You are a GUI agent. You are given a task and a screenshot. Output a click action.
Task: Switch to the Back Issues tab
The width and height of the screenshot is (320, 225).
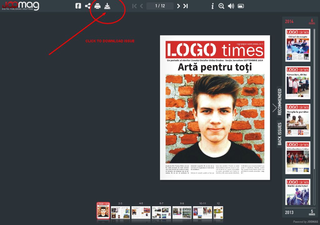[x=280, y=134]
